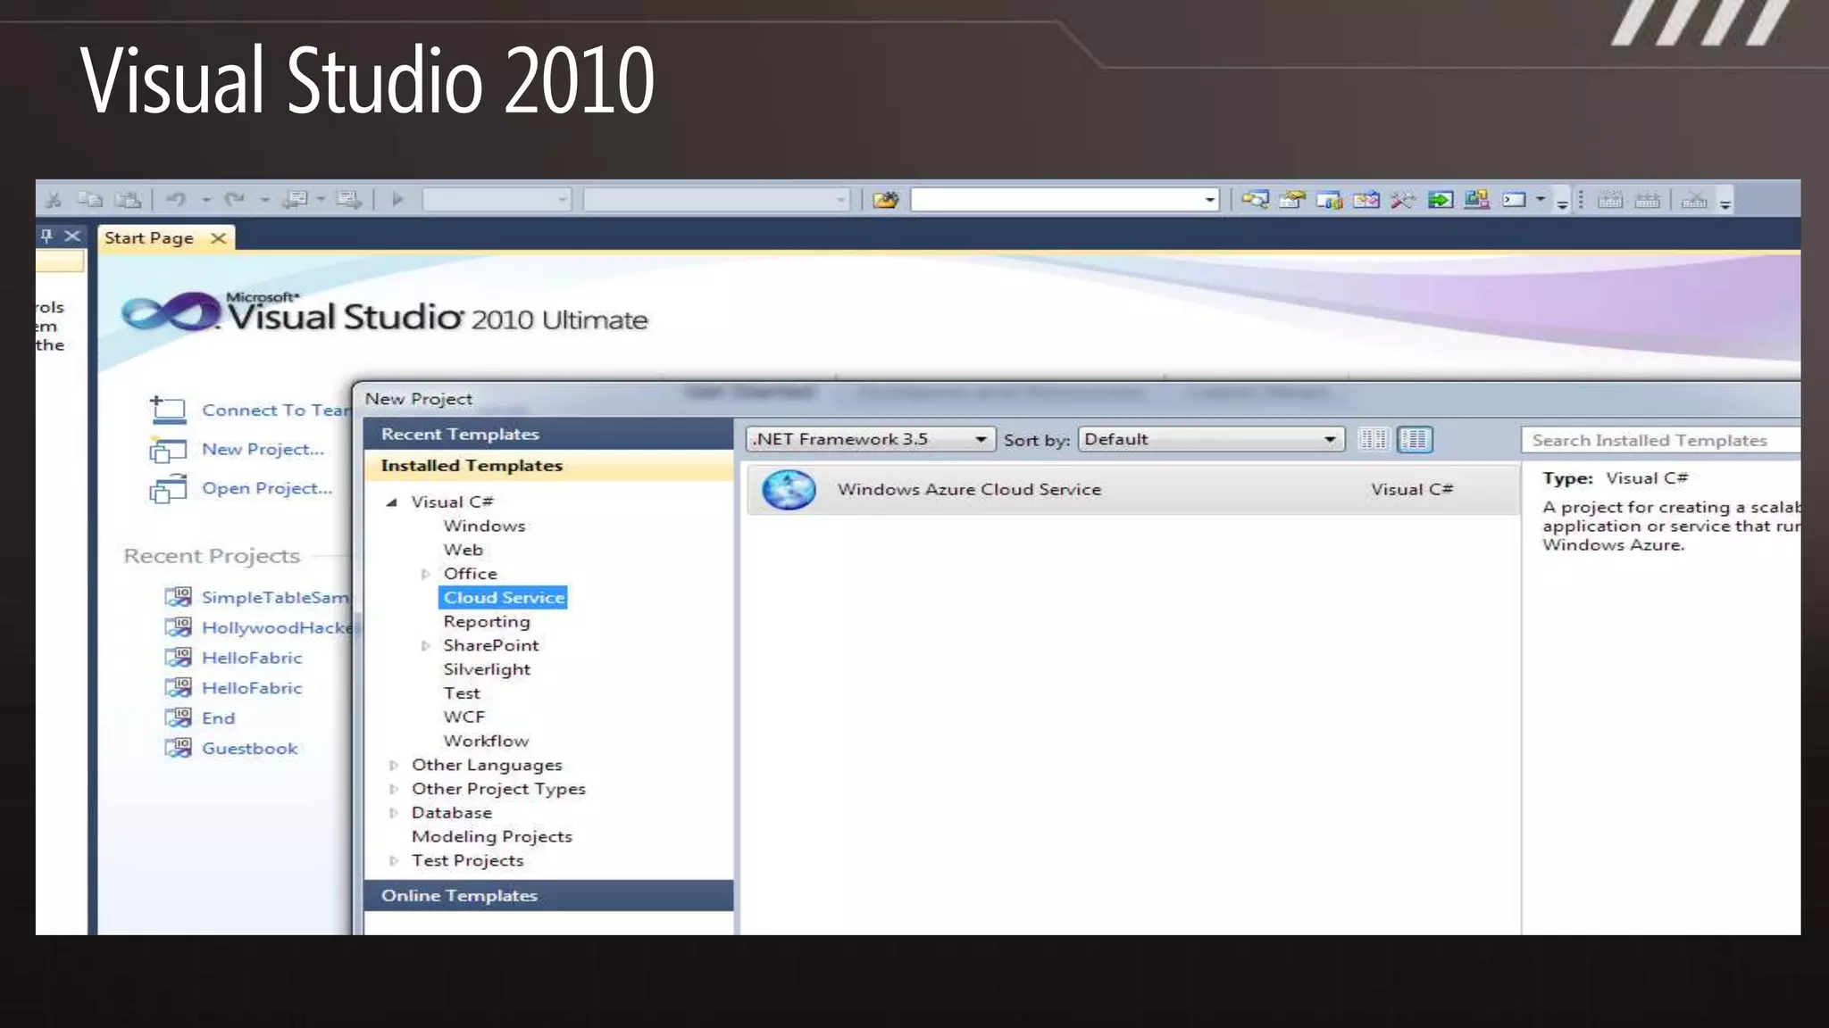This screenshot has width=1829, height=1028.
Task: Click the Navigate Backward icon
Action: (296, 200)
